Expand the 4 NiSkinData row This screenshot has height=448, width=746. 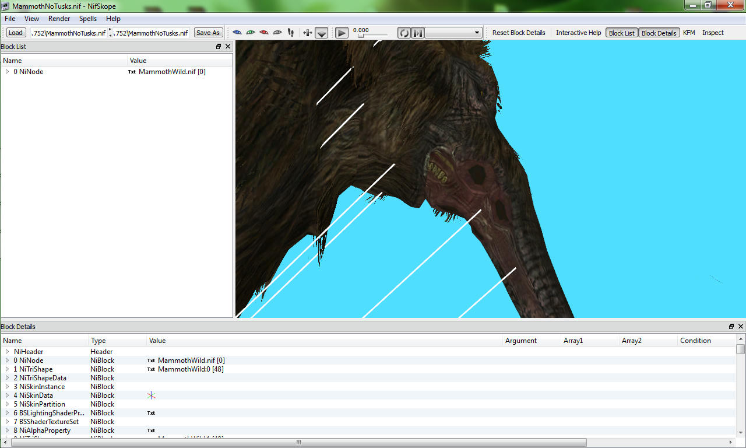tap(7, 395)
